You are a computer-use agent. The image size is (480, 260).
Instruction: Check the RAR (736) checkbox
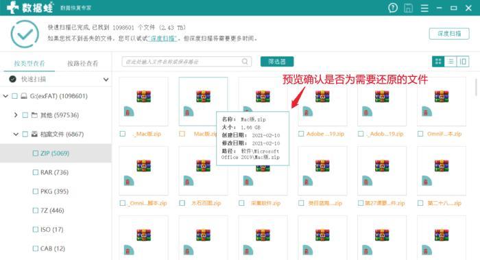(36, 172)
